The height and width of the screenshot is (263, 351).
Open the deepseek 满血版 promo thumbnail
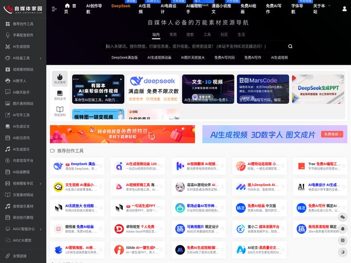point(153,89)
